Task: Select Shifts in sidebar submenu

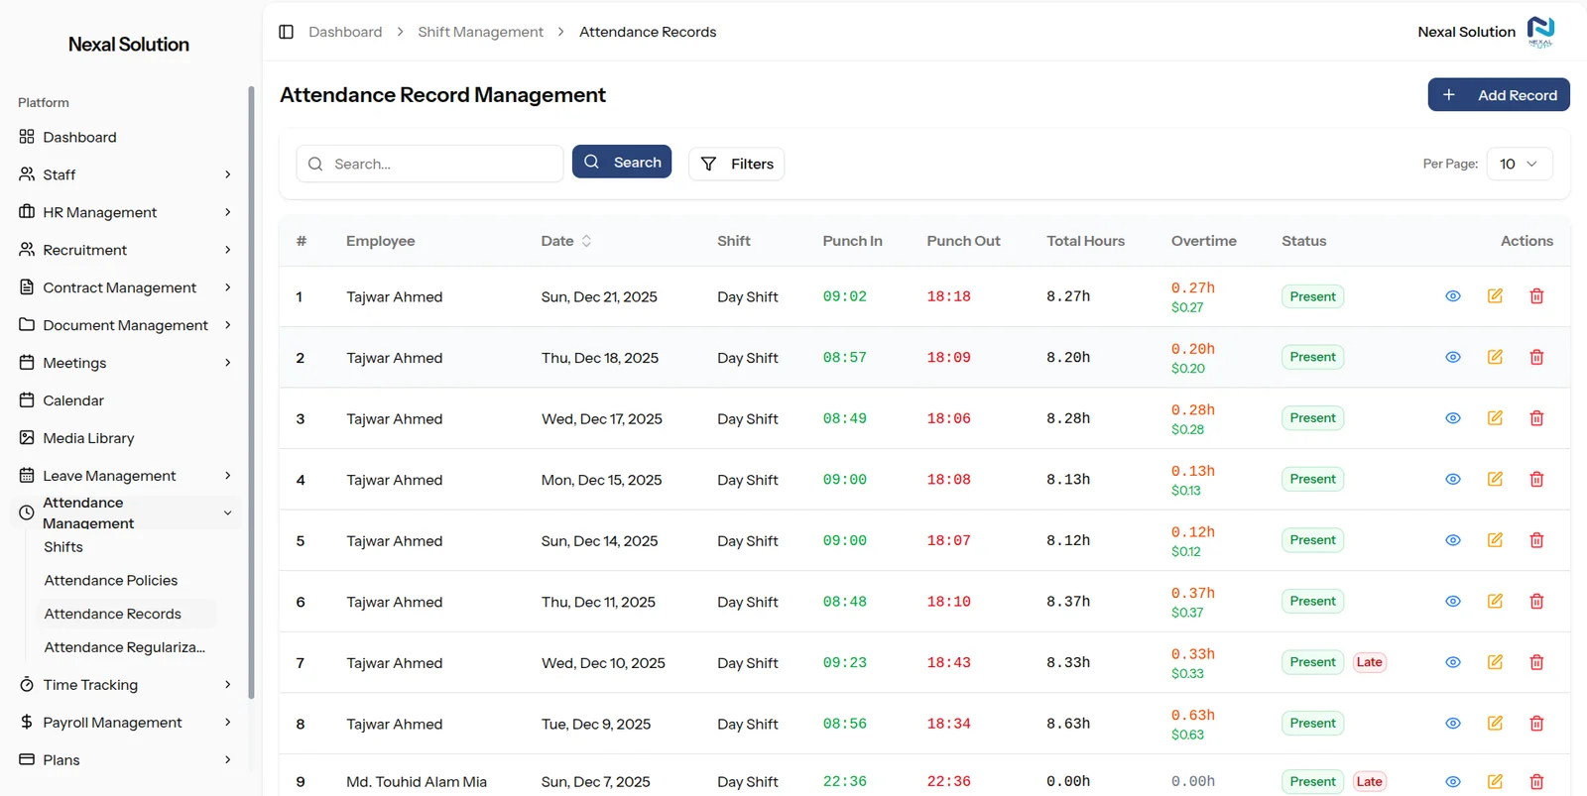Action: (x=63, y=547)
